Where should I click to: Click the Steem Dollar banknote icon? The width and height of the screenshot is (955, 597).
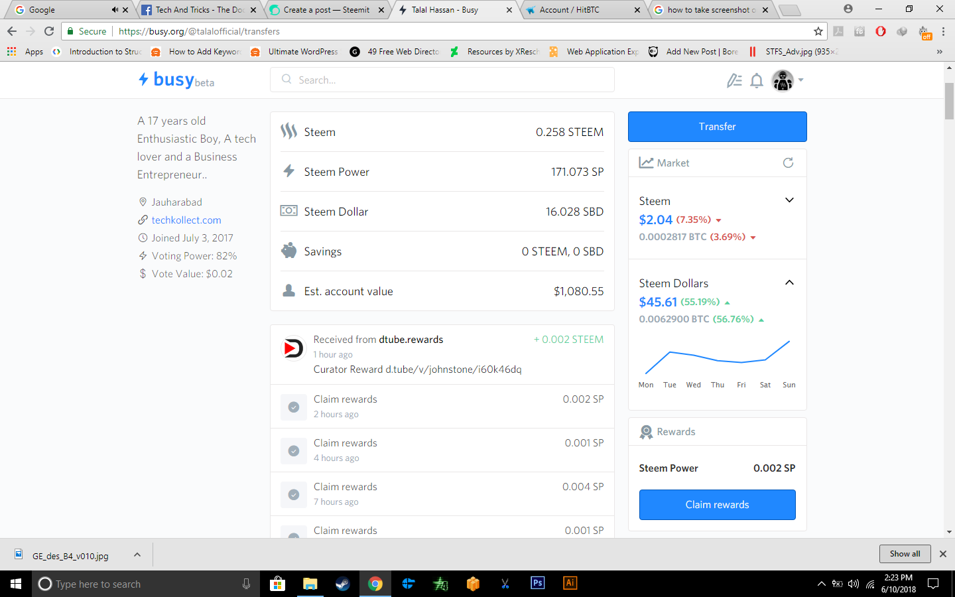pyautogui.click(x=288, y=211)
